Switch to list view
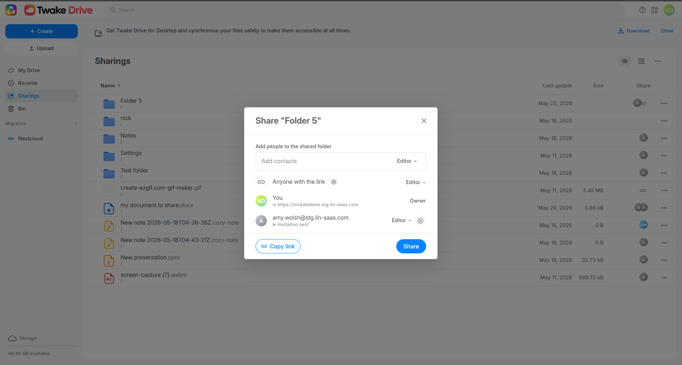This screenshot has height=365, width=682. click(624, 61)
